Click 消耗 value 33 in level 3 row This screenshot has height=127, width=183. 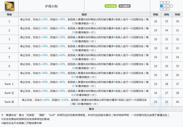point(167,39)
